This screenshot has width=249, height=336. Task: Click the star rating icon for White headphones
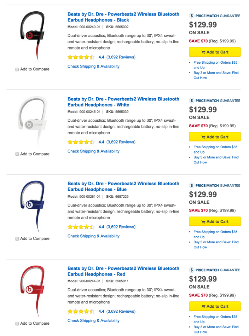pos(81,142)
